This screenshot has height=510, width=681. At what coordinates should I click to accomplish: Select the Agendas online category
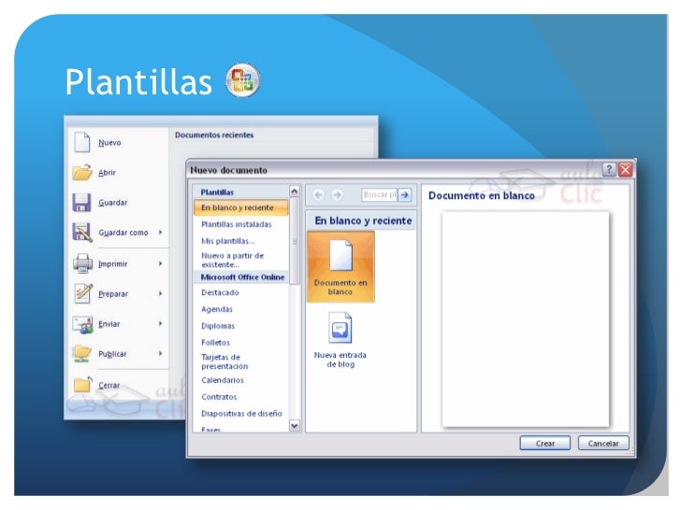click(217, 309)
